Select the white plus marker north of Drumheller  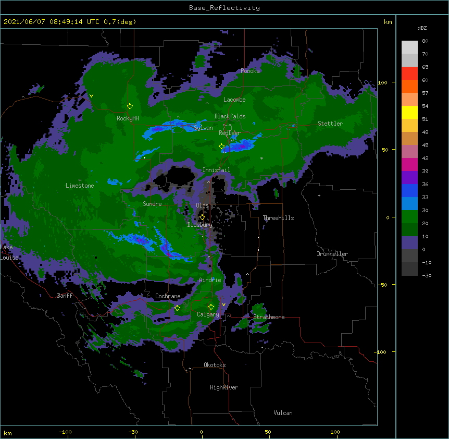pyautogui.click(x=319, y=196)
